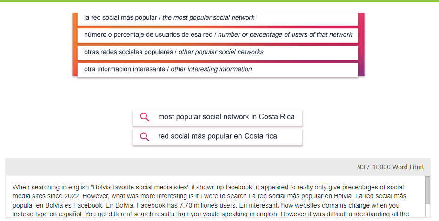Click the pink gradient strip right of the list
Image resolution: width=439 pixels, height=221 pixels.
[x=361, y=44]
